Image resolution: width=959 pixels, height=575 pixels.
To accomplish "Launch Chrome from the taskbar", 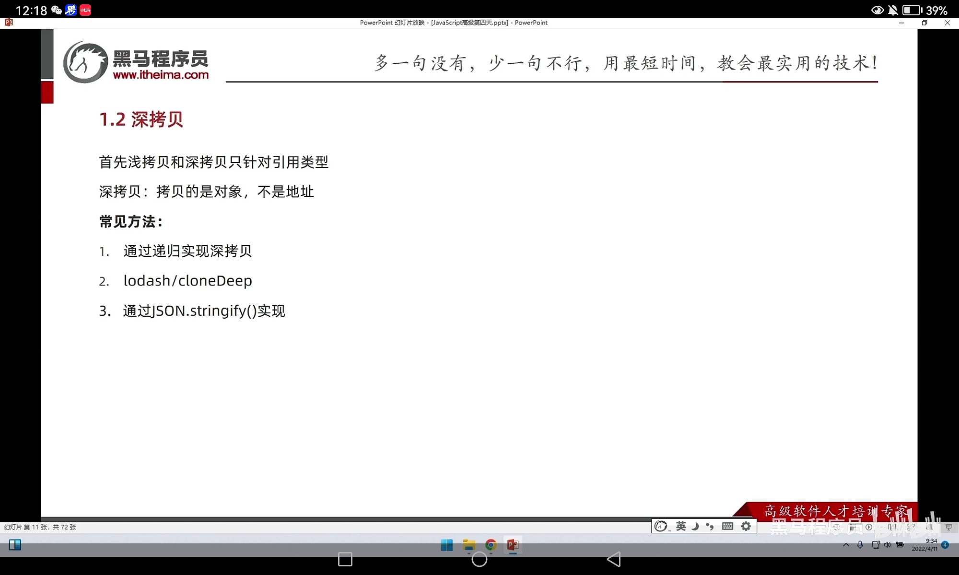I will tap(491, 545).
